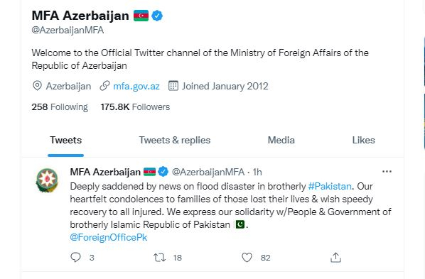Viewport: 425px width, 279px height.
Task: Click the reply speech bubble icon
Action: (x=75, y=257)
